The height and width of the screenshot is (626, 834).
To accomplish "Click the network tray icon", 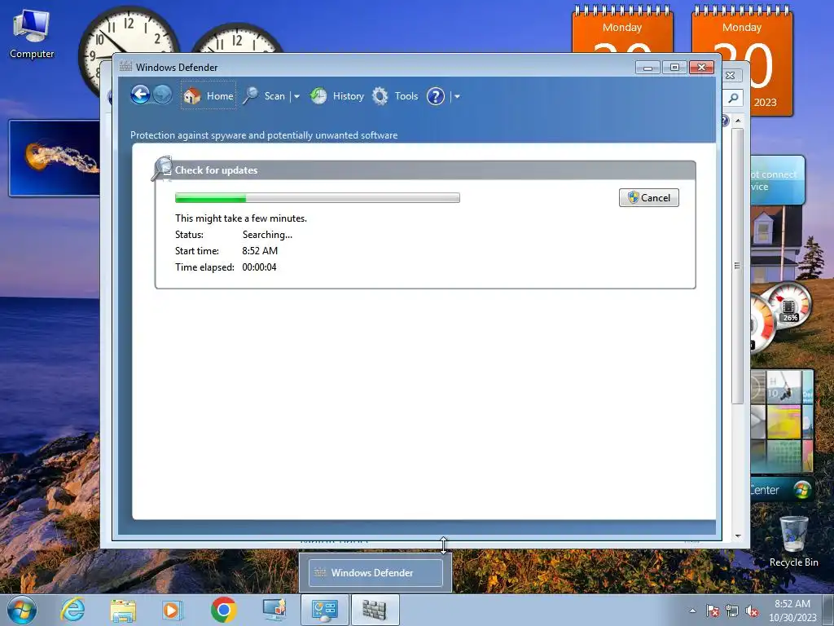I will click(732, 611).
